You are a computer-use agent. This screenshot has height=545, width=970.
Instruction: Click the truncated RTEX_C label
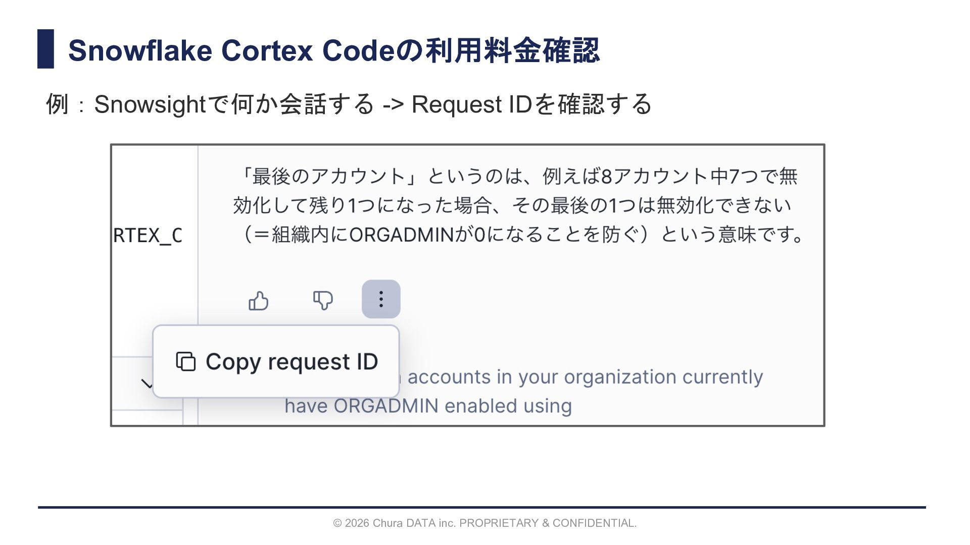pos(148,235)
